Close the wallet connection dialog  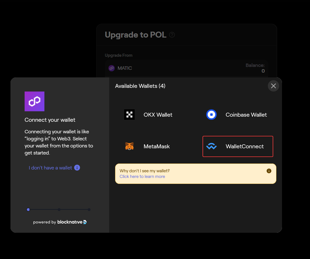click(274, 86)
